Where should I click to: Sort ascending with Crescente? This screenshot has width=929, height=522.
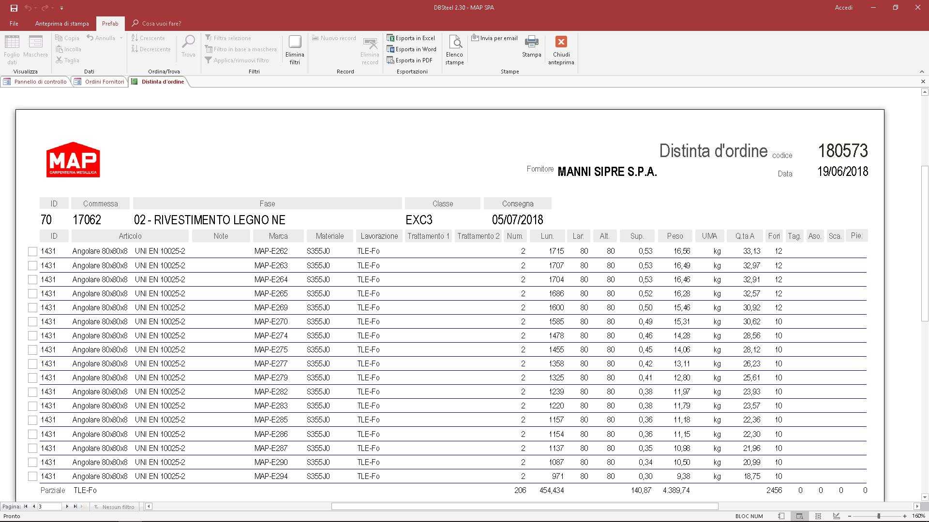[x=148, y=38]
